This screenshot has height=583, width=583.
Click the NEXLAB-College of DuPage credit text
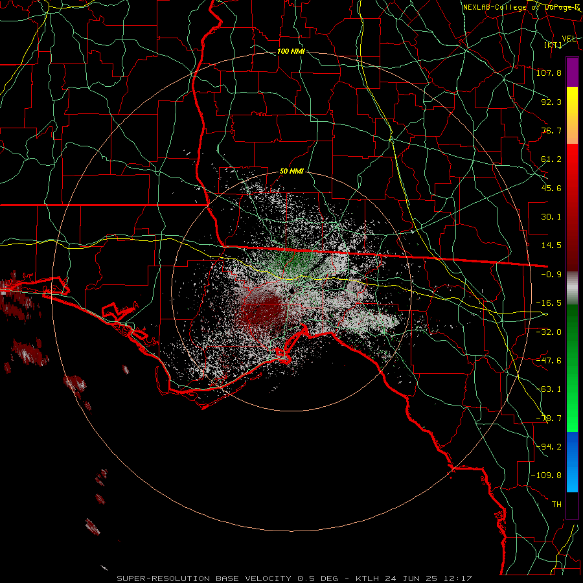[521, 7]
